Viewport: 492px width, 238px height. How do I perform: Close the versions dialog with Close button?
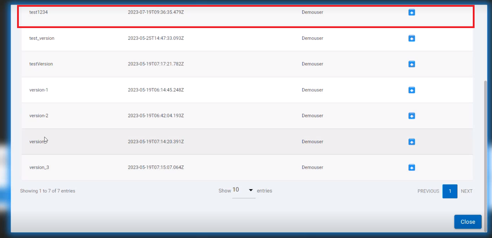(468, 222)
